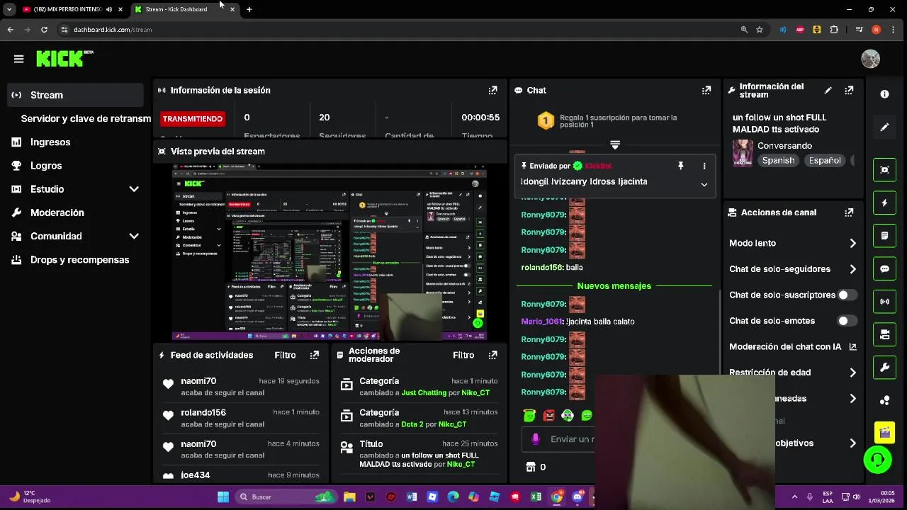This screenshot has height=510, width=907.
Task: Edit stream info with pencil in Información del stream
Action: 828,90
